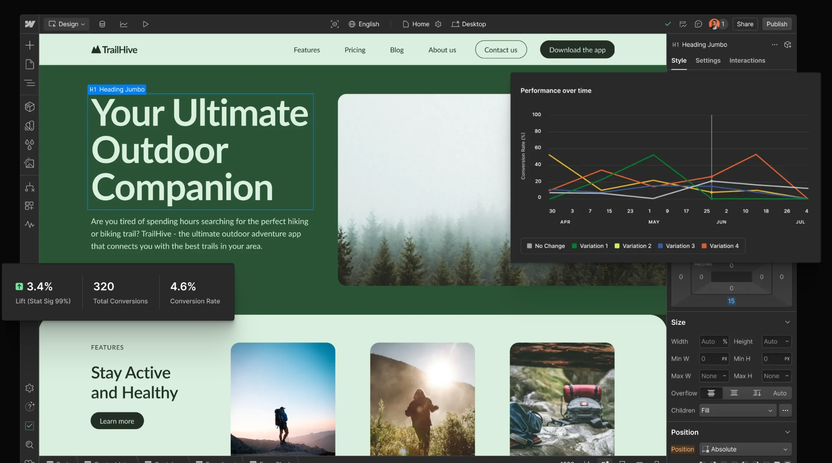
Task: Toggle the Variation 2 legend entry
Action: pyautogui.click(x=633, y=246)
